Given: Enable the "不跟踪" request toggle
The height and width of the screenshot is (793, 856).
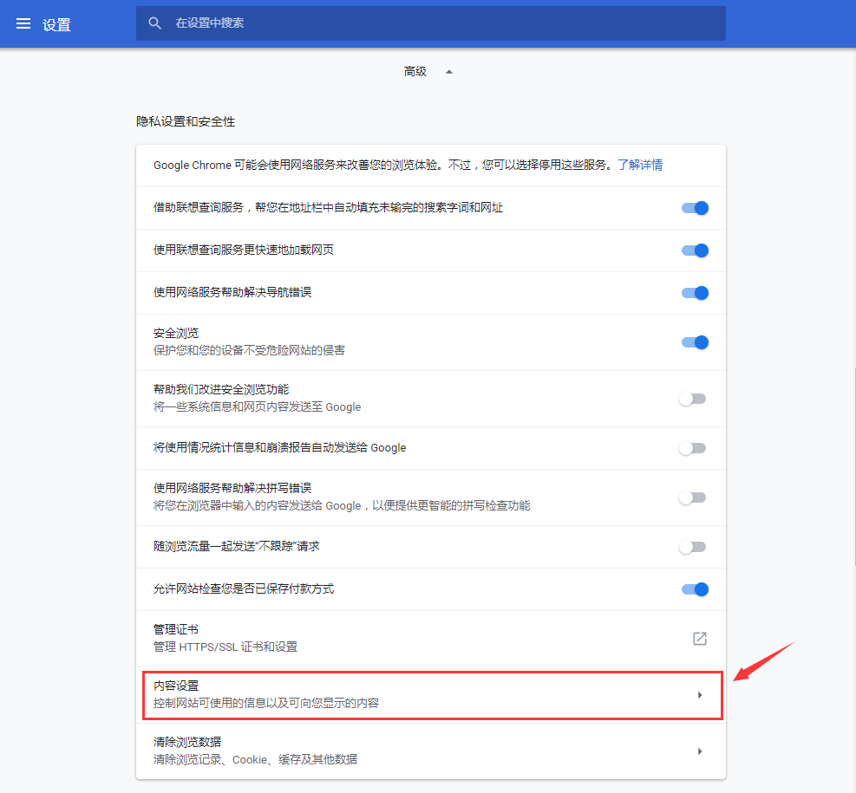Looking at the screenshot, I should (x=692, y=547).
